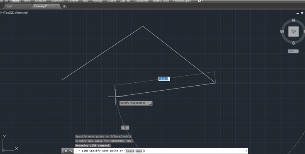Open the [2D Wireframe] visual style menu
The image size is (305, 154).
[x=19, y=12]
